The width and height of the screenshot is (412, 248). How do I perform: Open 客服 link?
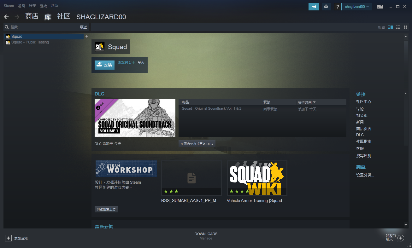click(x=360, y=148)
